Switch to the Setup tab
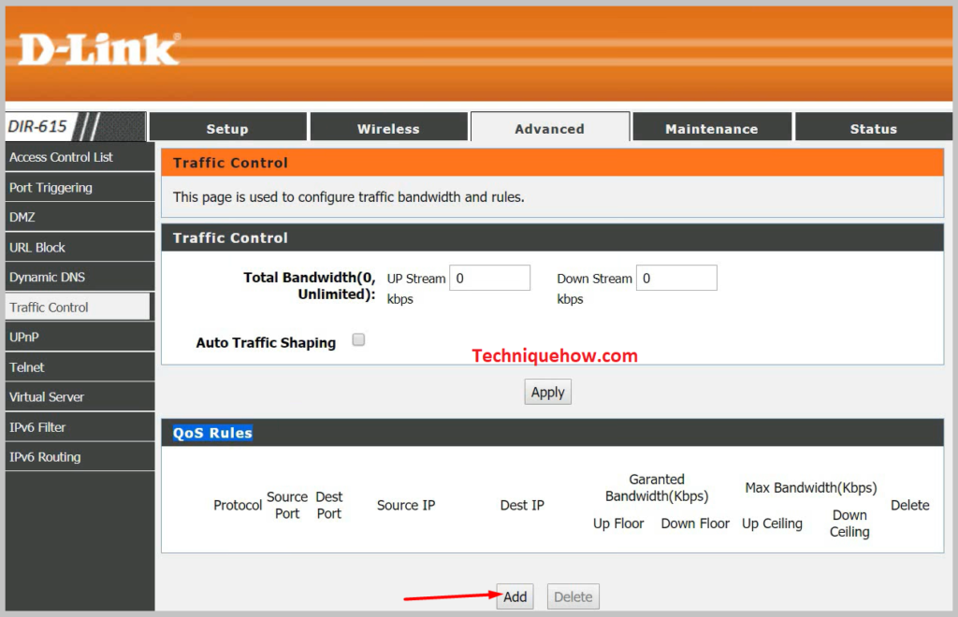 tap(227, 127)
